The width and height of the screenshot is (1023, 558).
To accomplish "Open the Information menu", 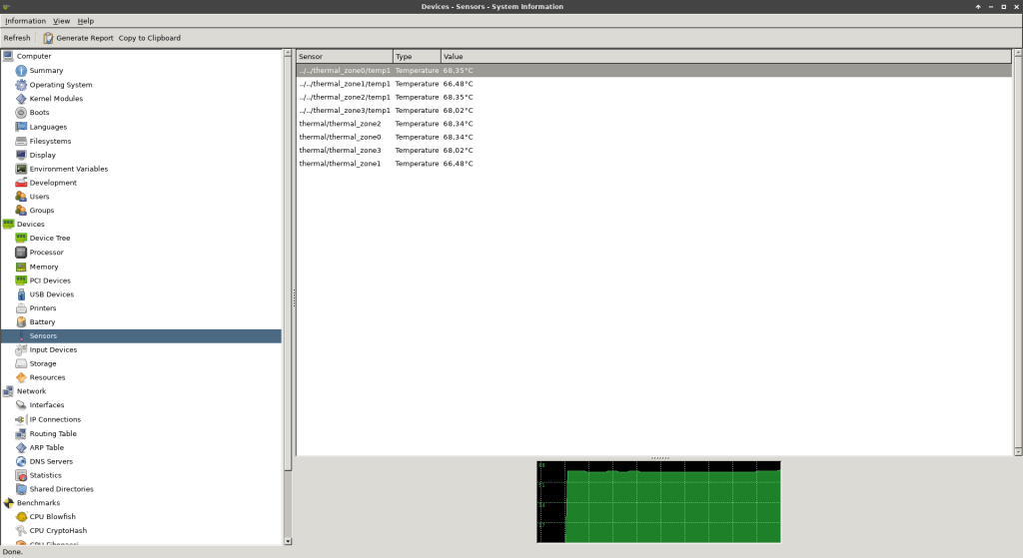I will click(x=25, y=21).
